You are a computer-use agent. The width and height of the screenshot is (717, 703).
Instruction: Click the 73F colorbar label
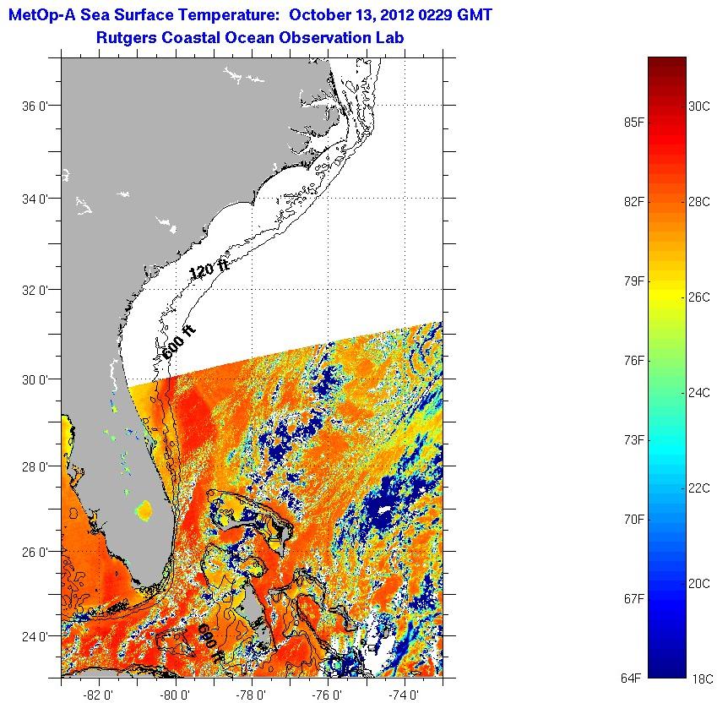click(634, 440)
